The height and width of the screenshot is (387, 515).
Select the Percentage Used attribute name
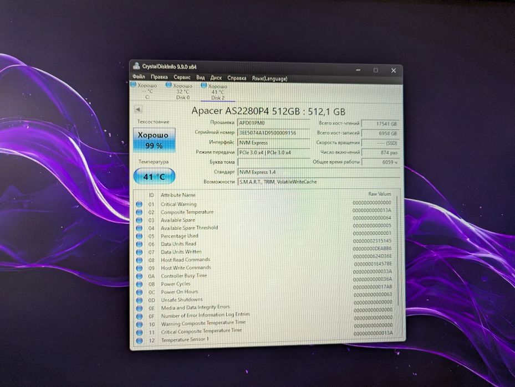pyautogui.click(x=180, y=236)
